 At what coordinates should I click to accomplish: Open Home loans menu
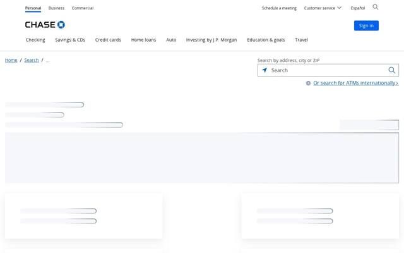[x=143, y=40]
